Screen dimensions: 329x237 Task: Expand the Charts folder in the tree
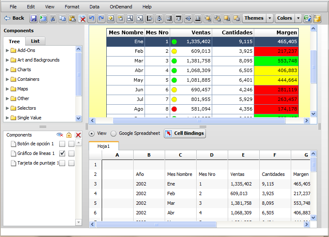8,70
